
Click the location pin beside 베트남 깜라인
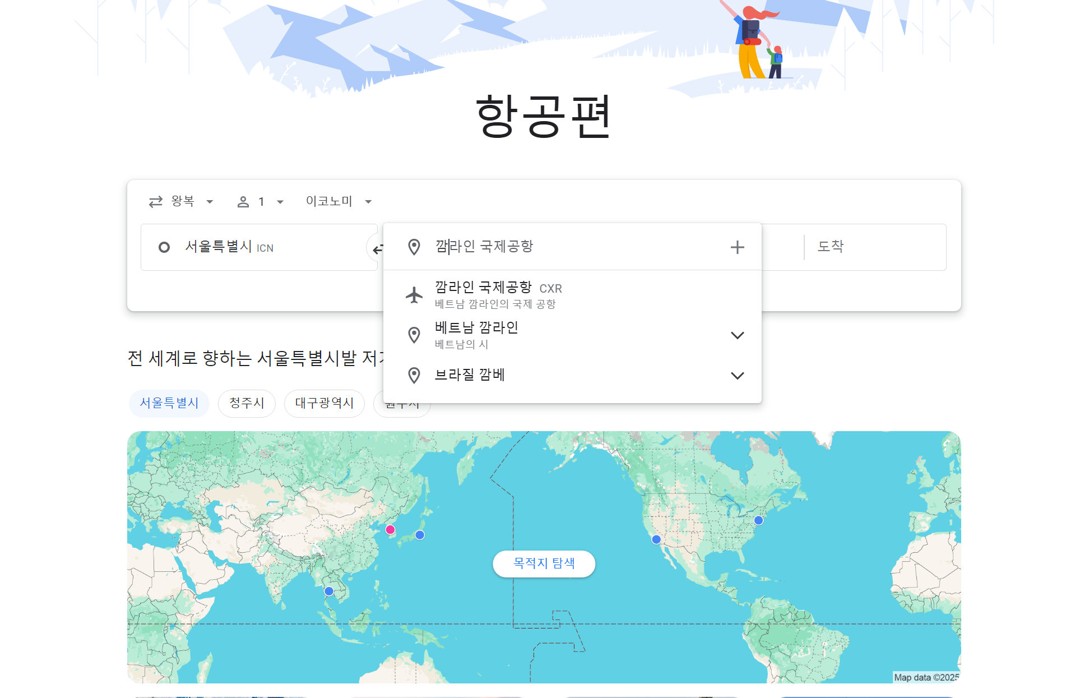[x=414, y=335]
